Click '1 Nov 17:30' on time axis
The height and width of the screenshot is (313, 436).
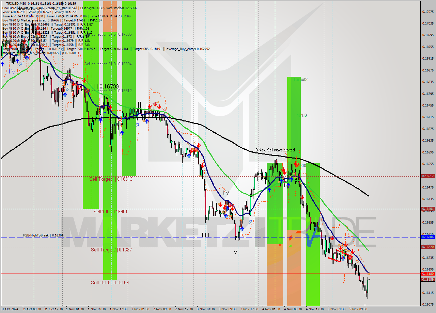coord(119,309)
